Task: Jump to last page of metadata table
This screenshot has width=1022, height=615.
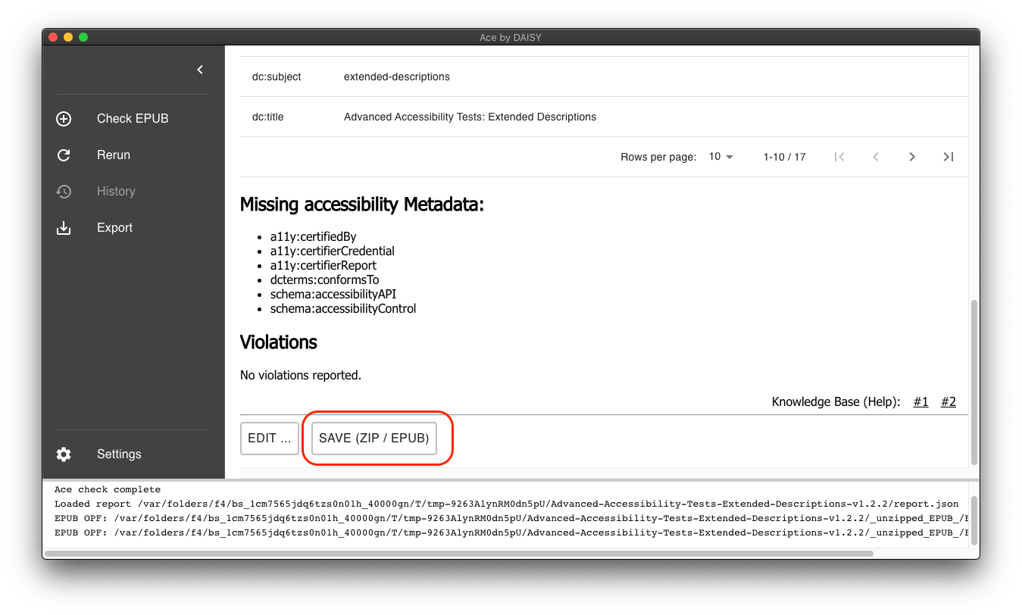Action: point(948,157)
